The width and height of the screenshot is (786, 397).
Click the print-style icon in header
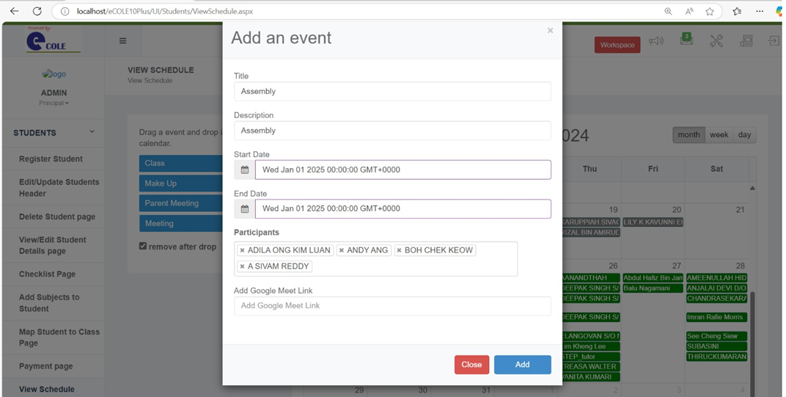pyautogui.click(x=746, y=40)
